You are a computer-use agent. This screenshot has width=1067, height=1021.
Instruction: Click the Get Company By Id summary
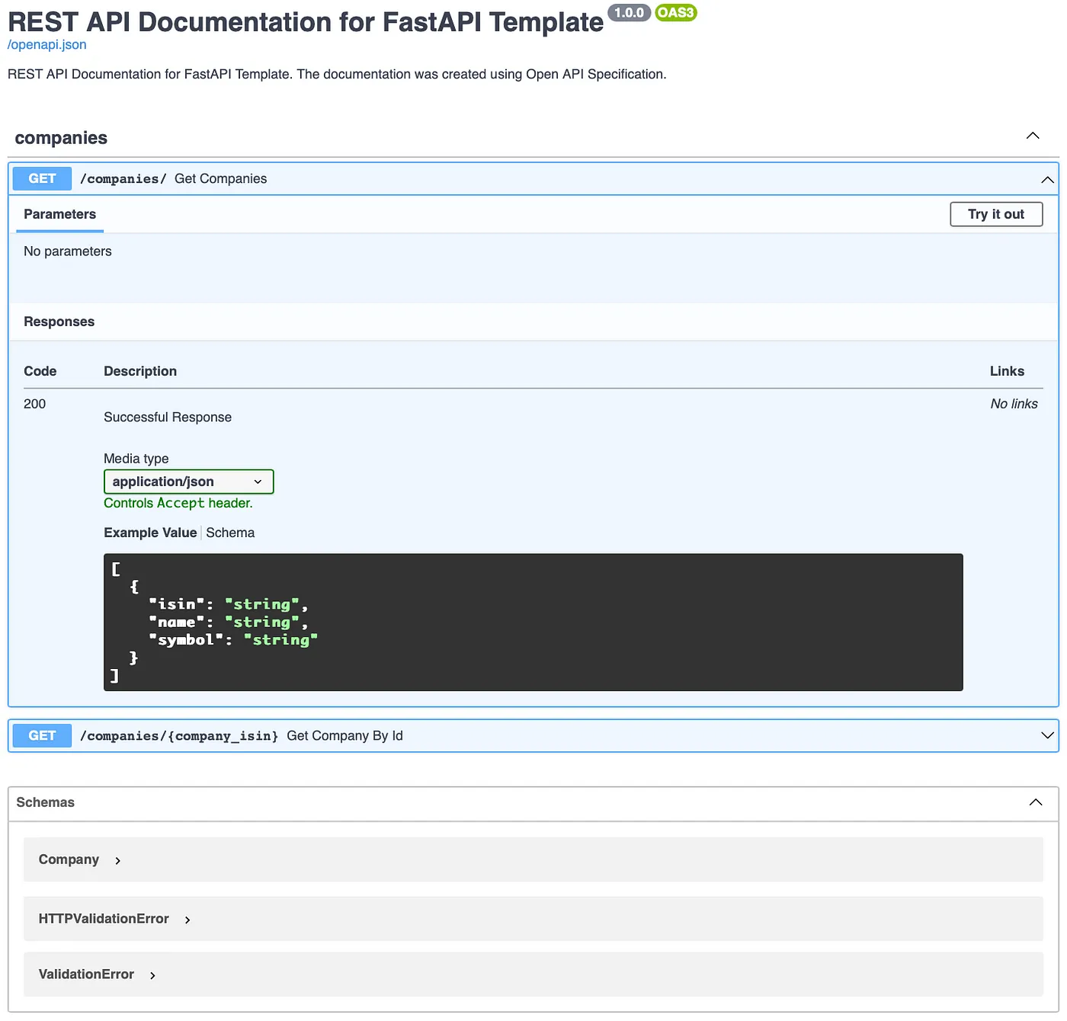pos(344,736)
